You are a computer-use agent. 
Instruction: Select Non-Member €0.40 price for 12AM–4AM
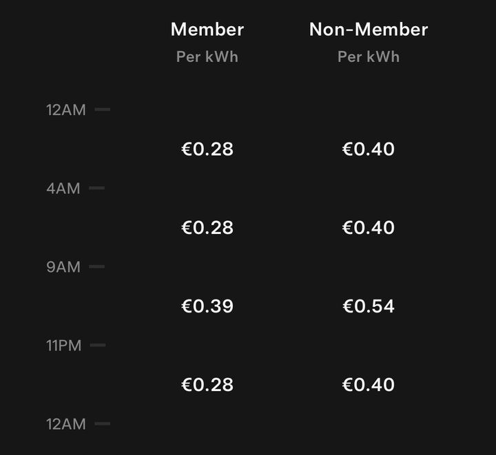[x=369, y=149]
